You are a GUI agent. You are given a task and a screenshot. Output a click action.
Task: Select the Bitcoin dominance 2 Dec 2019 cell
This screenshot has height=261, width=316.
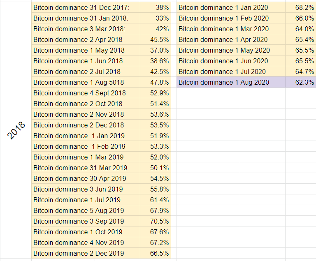pyautogui.click(x=86, y=253)
